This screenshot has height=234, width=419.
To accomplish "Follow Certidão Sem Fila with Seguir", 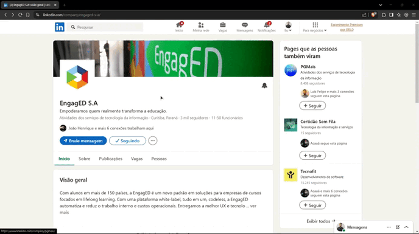I will point(312,156).
